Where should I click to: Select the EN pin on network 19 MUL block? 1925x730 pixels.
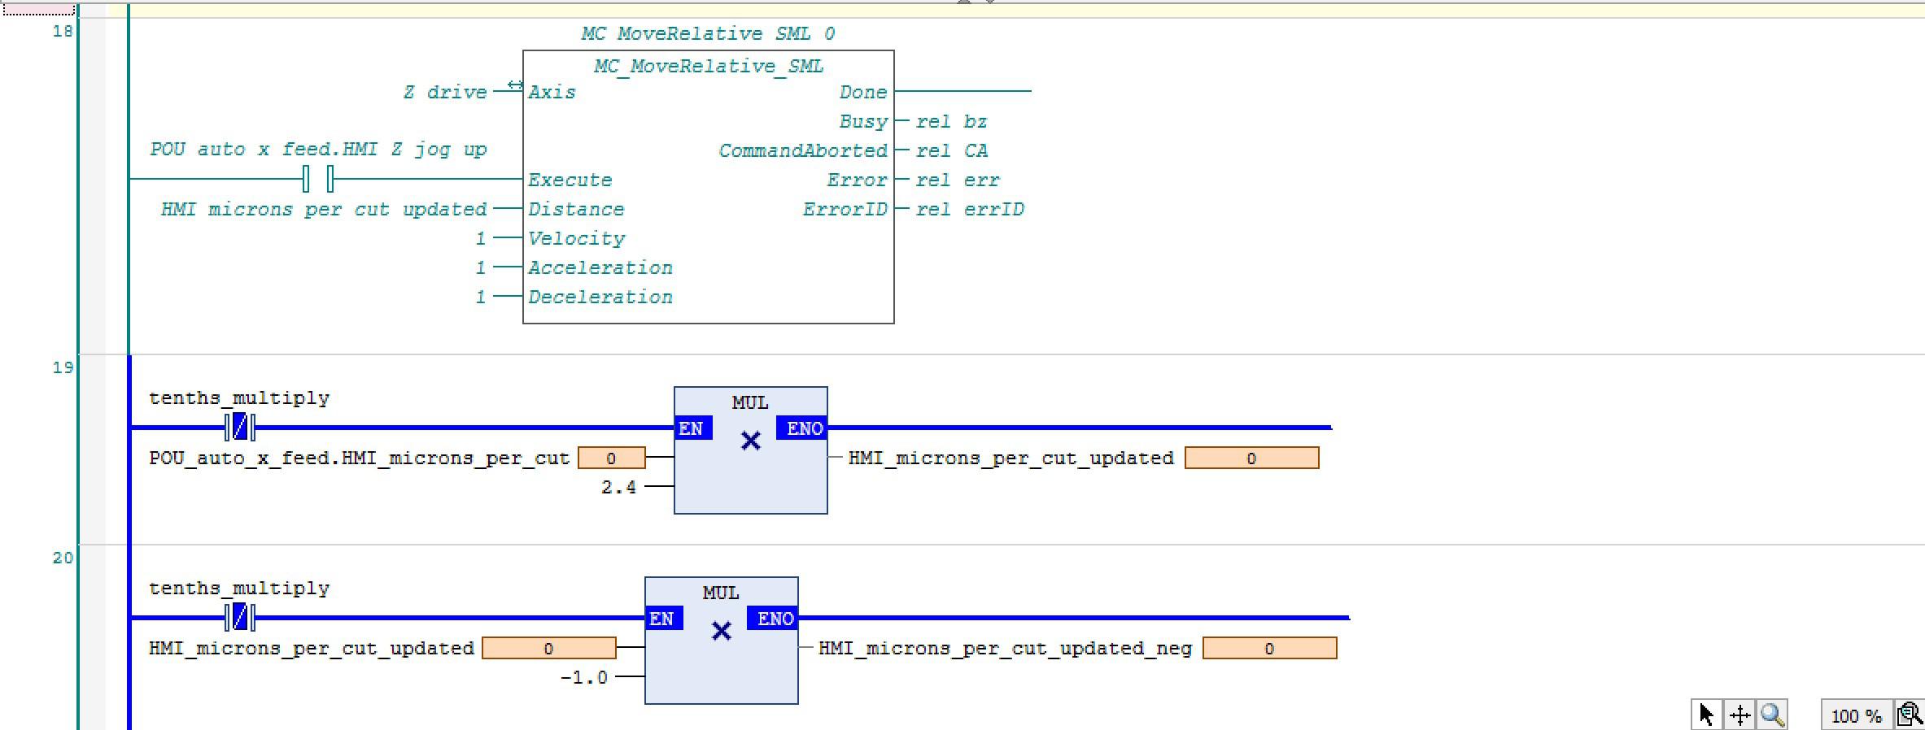pos(691,428)
